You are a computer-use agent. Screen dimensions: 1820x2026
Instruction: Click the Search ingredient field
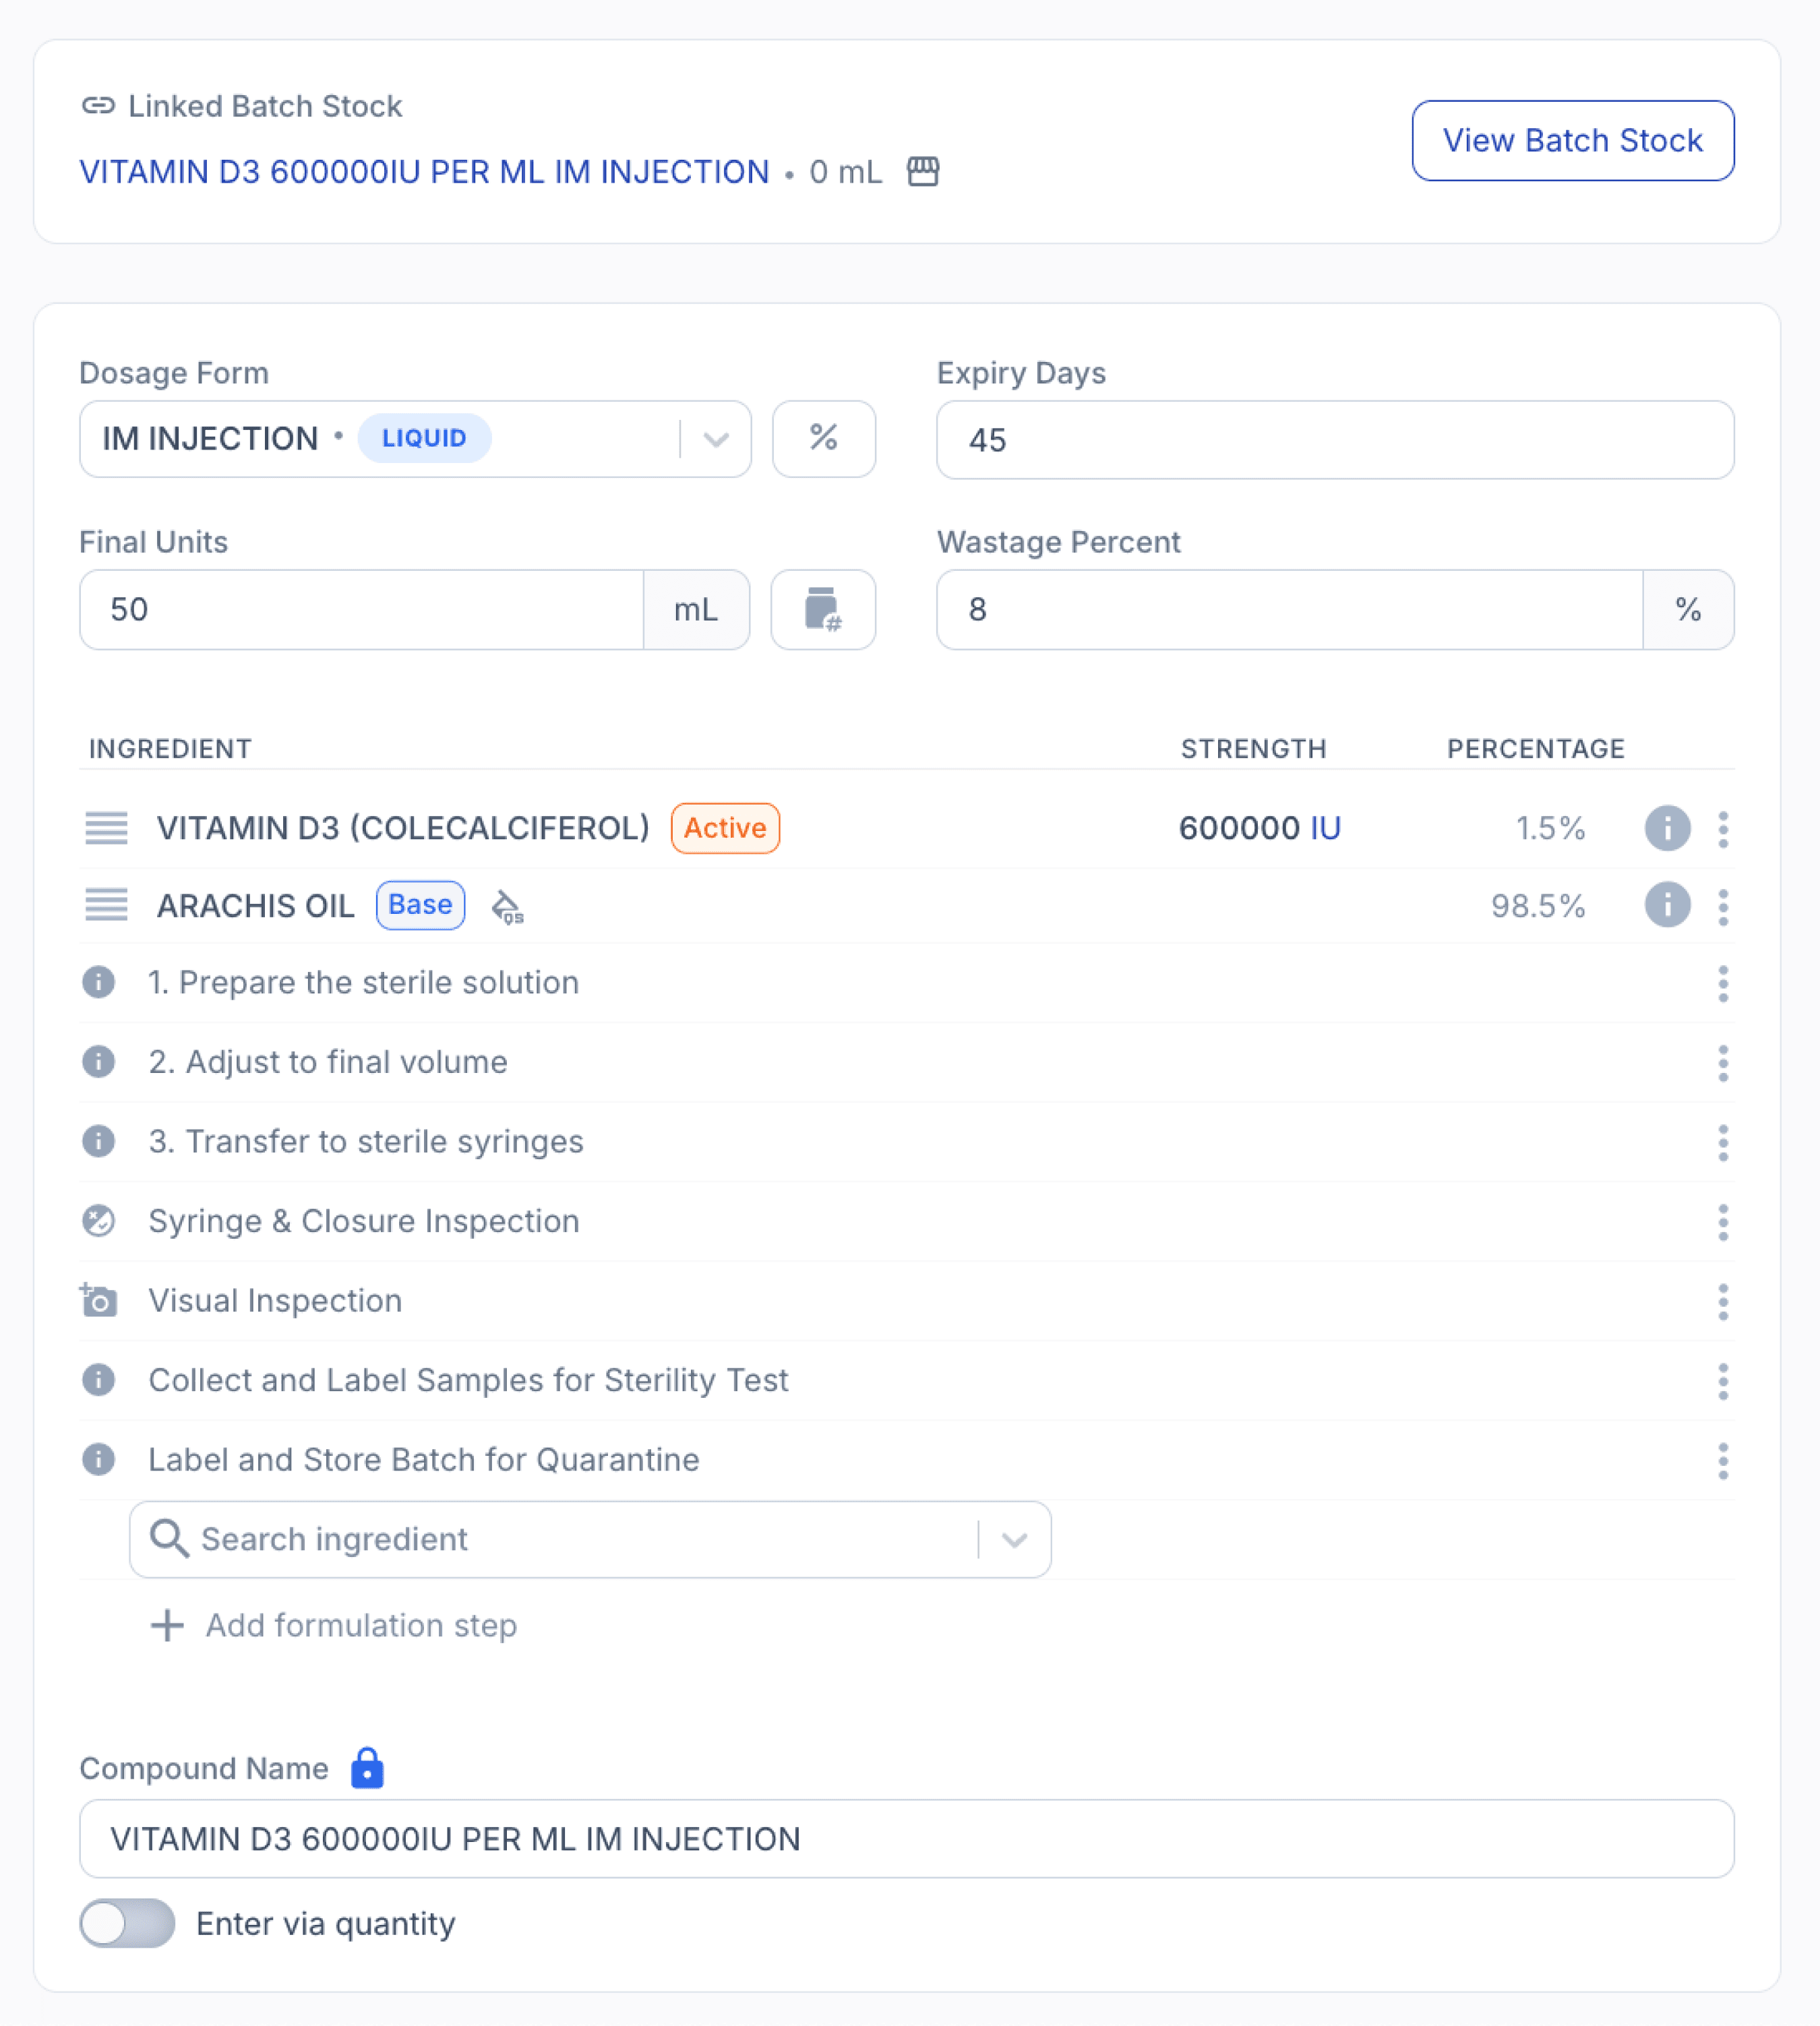(x=590, y=1540)
